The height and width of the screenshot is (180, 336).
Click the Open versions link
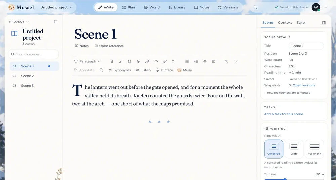(x=304, y=85)
